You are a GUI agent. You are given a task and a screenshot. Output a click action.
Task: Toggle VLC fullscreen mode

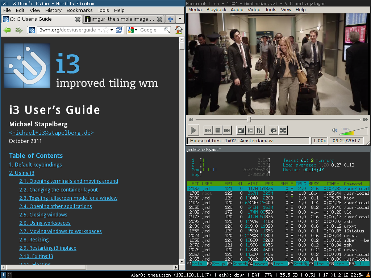(241, 130)
